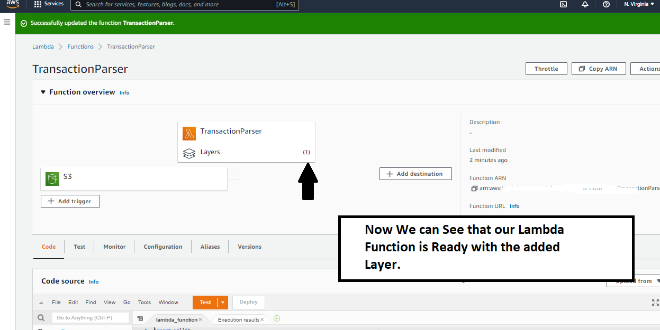
Task: Open the editor Edit menu
Action: click(73, 303)
